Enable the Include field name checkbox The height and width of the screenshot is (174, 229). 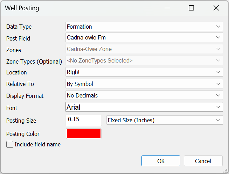coord(10,144)
